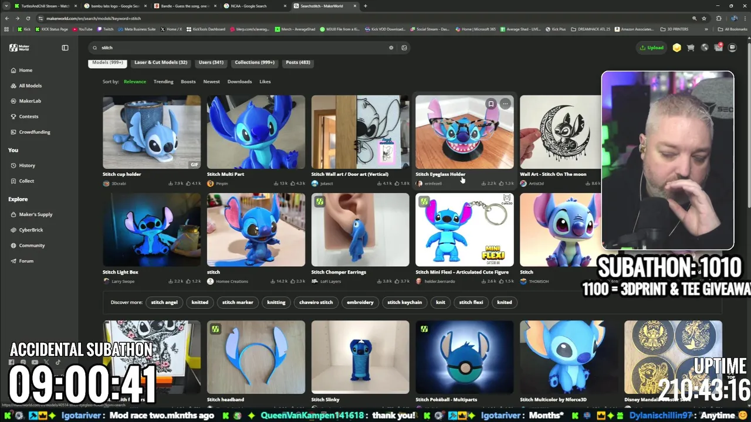
Task: Open Stitch Wall art / Door art thumbnail
Action: [x=360, y=132]
